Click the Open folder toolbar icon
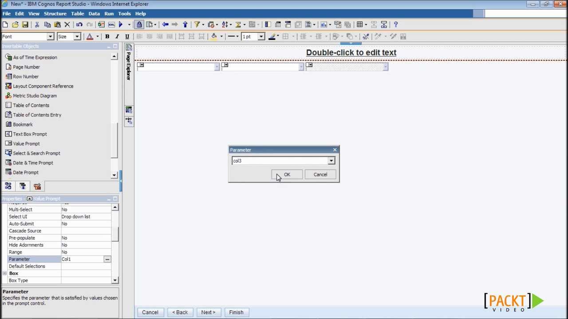This screenshot has height=319, width=568. (16, 25)
